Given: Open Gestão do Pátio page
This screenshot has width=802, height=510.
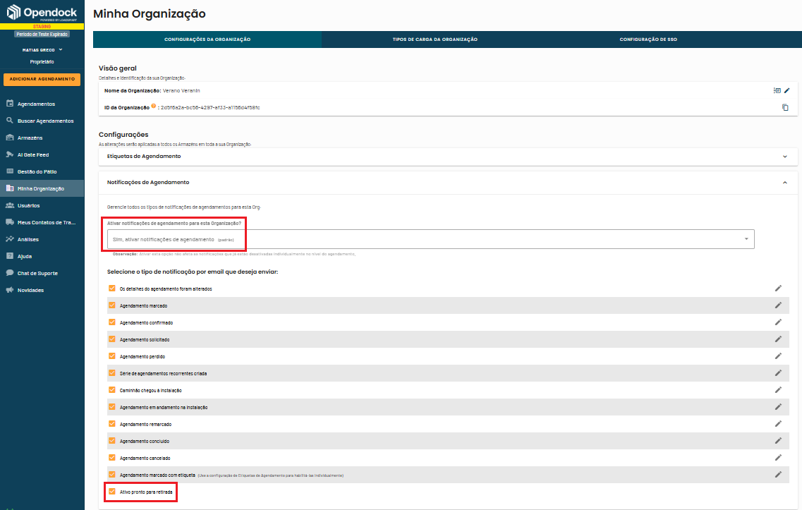Looking at the screenshot, I should click(x=42, y=171).
